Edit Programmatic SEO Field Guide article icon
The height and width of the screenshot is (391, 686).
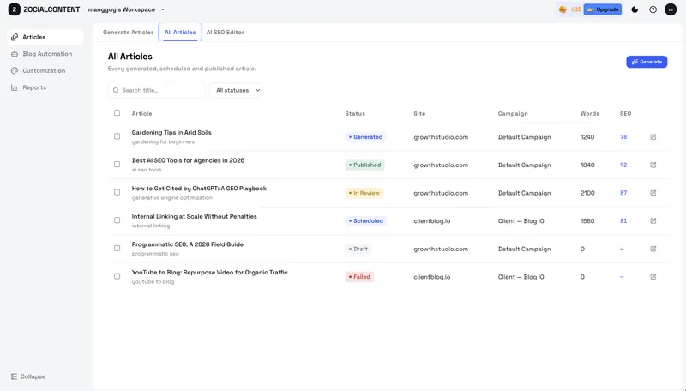click(653, 249)
